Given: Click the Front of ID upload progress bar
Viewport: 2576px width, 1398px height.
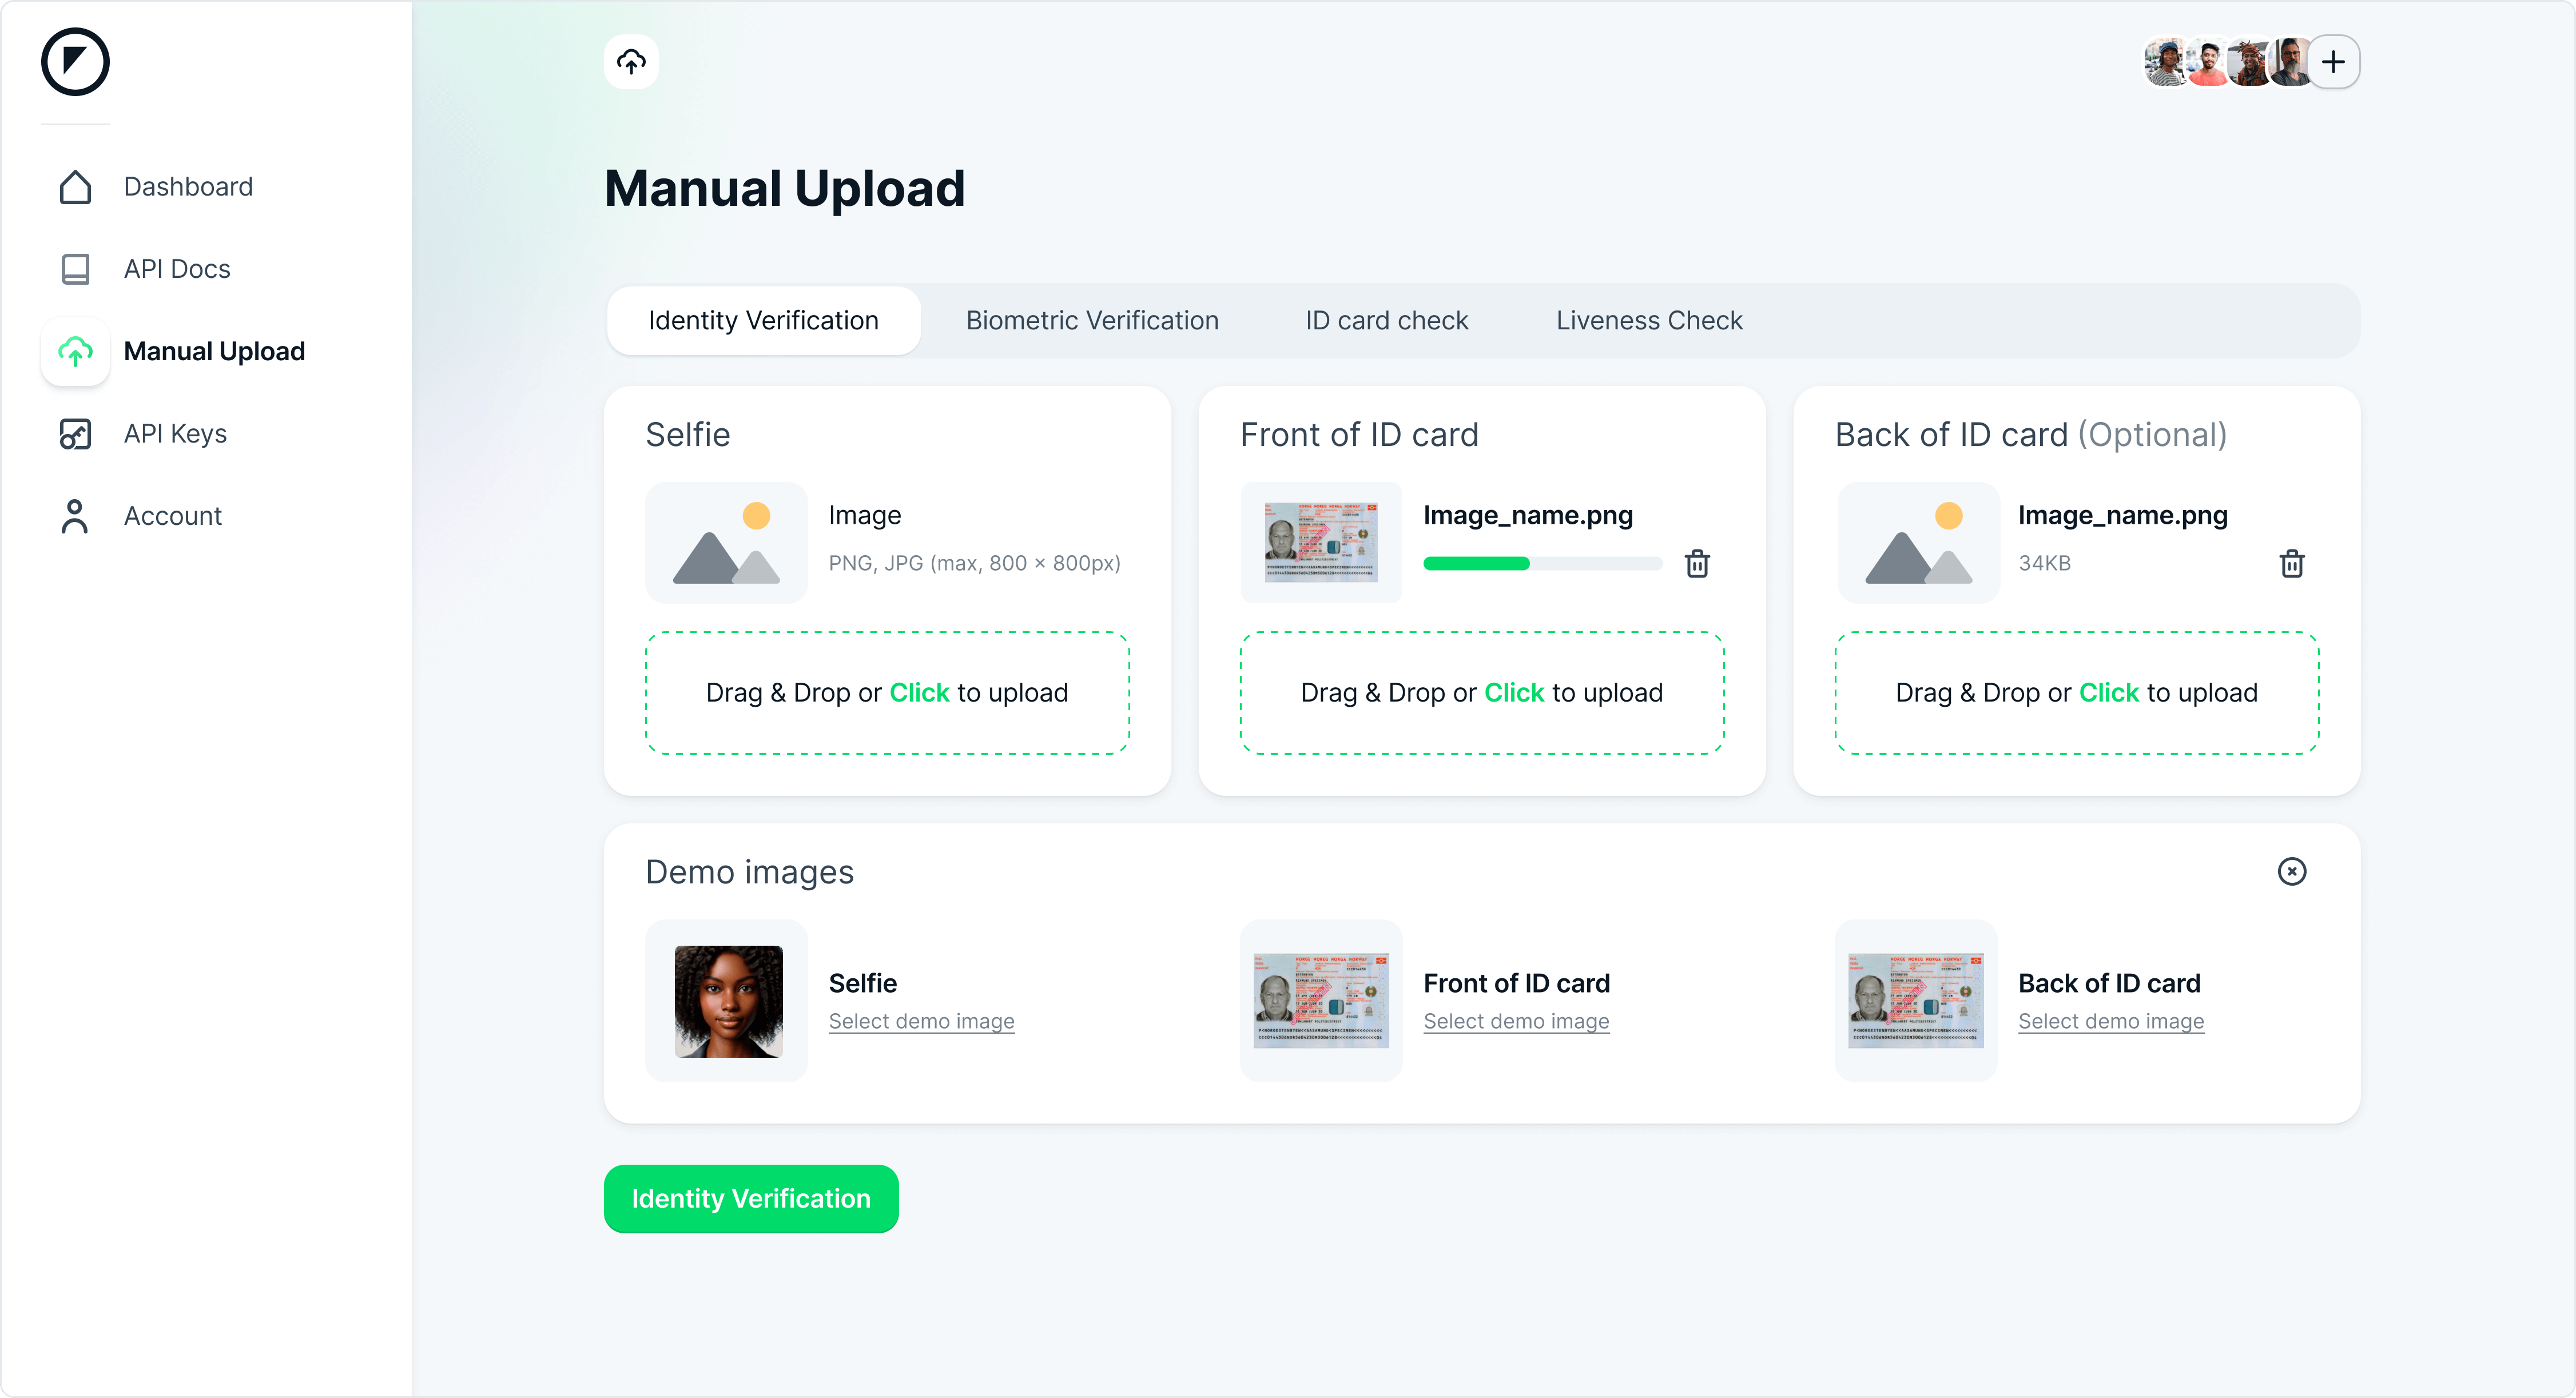Looking at the screenshot, I should click(x=1542, y=564).
